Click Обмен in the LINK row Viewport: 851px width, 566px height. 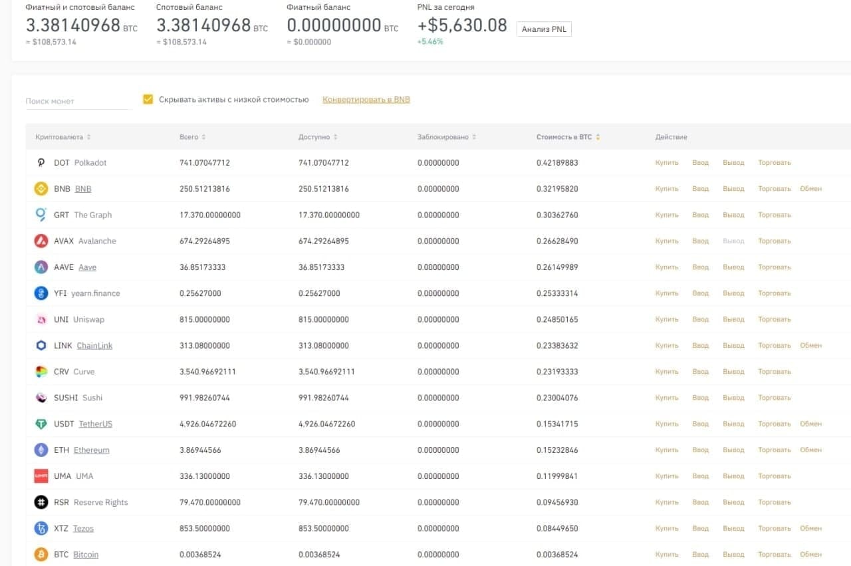click(x=811, y=345)
